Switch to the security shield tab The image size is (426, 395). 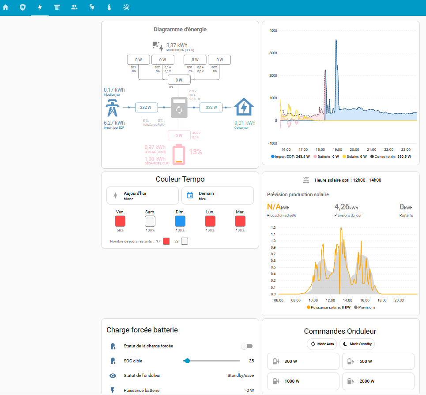coord(23,7)
